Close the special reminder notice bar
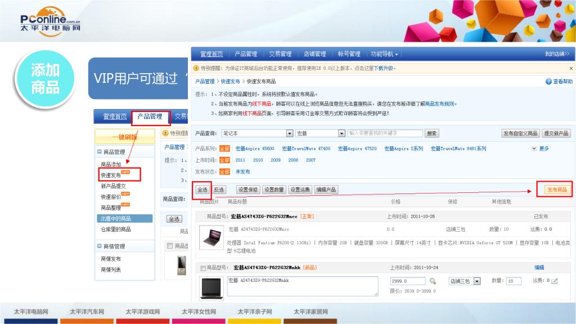 (x=571, y=68)
